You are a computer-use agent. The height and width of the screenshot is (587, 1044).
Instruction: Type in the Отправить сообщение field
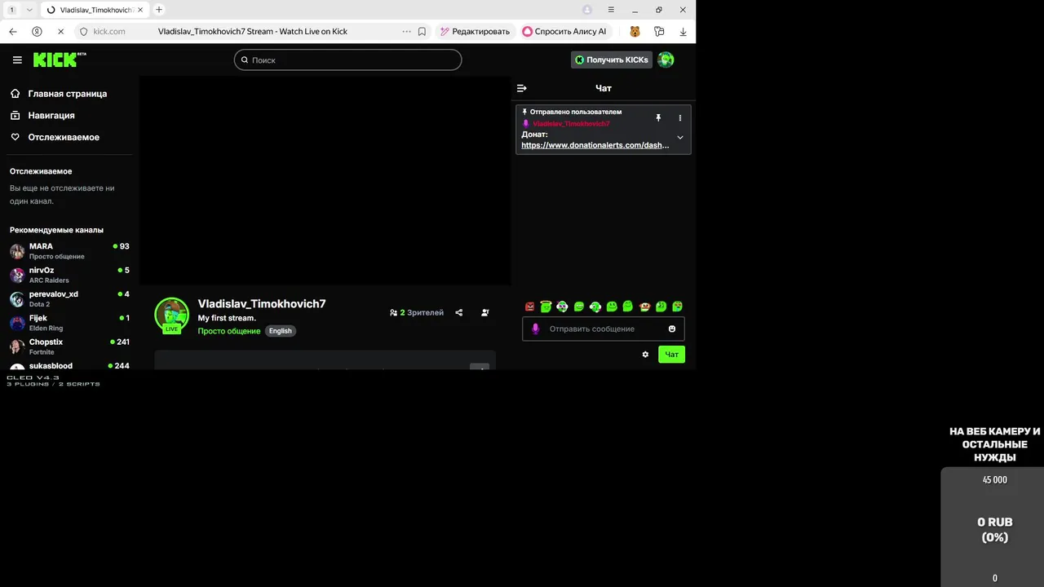coord(604,329)
